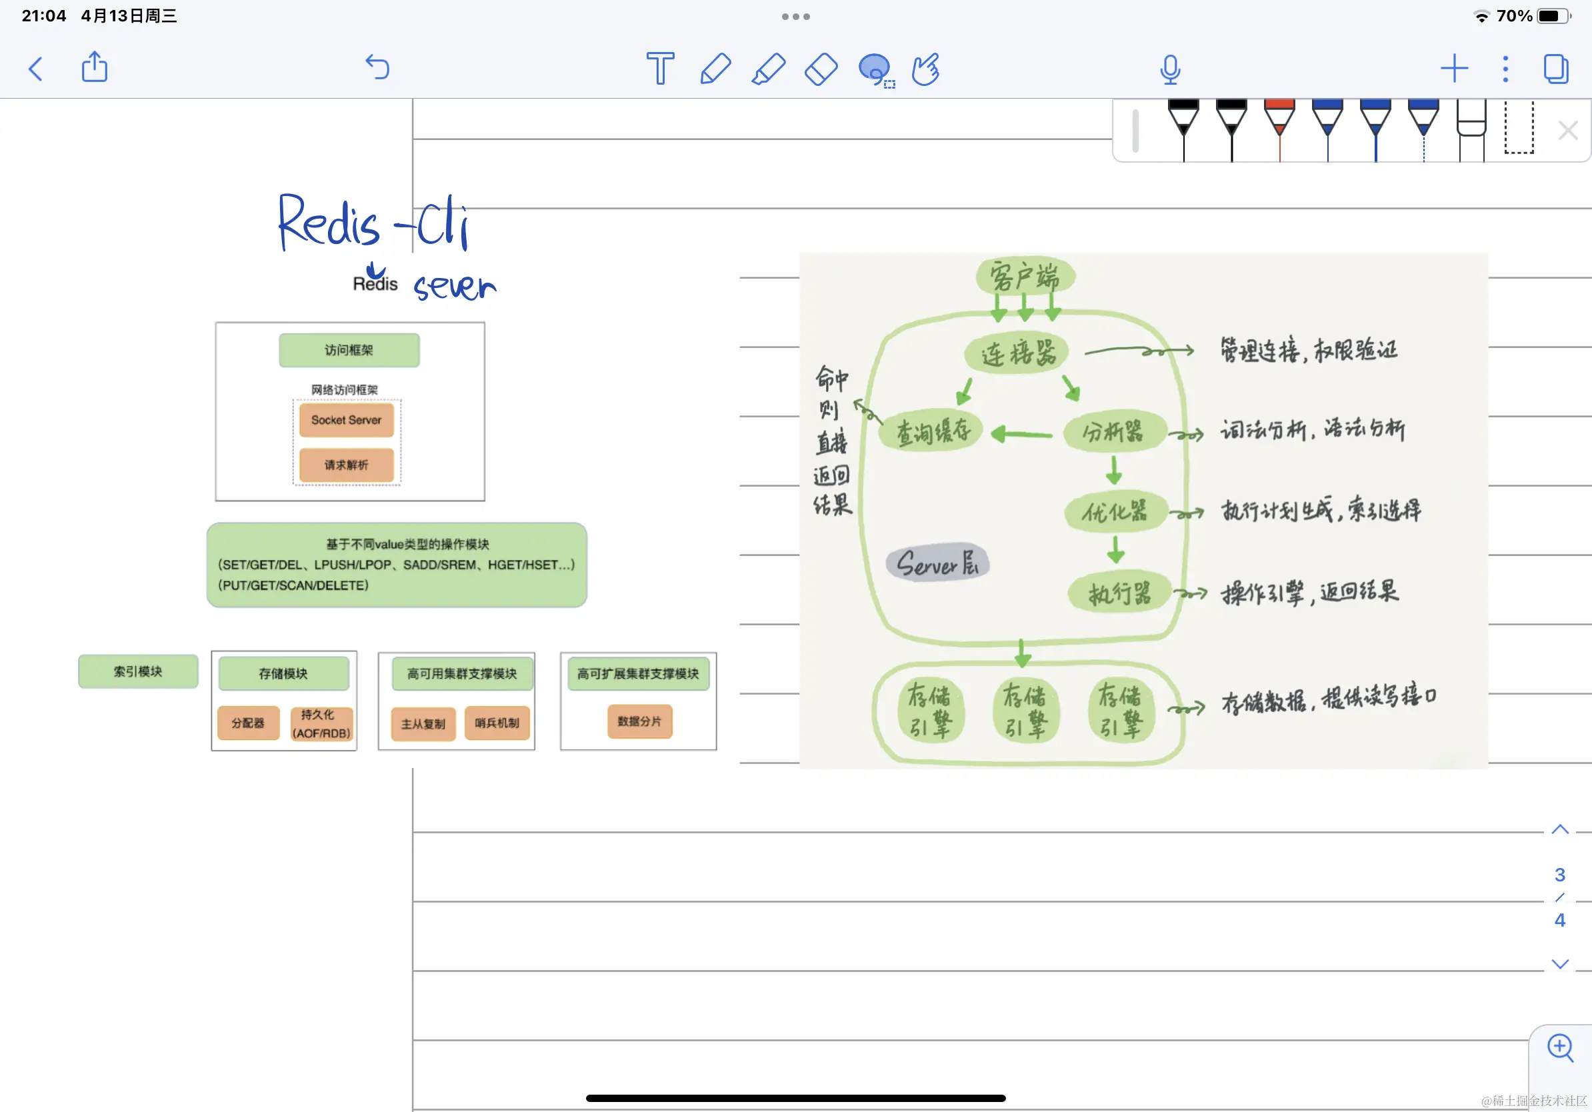Tap the 'Socket Server' orange box
The height and width of the screenshot is (1112, 1592).
click(346, 420)
